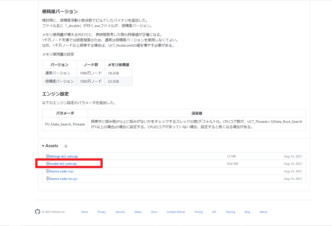Open the API documentation link

click(x=214, y=212)
